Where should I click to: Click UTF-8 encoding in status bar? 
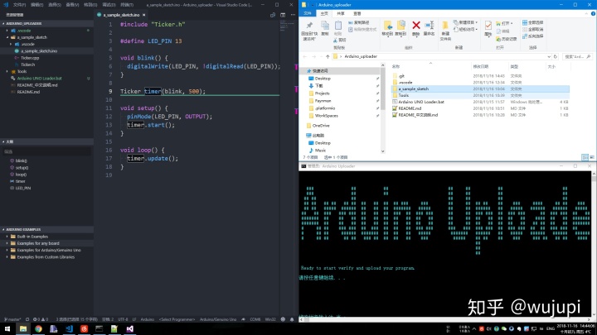pos(123,319)
